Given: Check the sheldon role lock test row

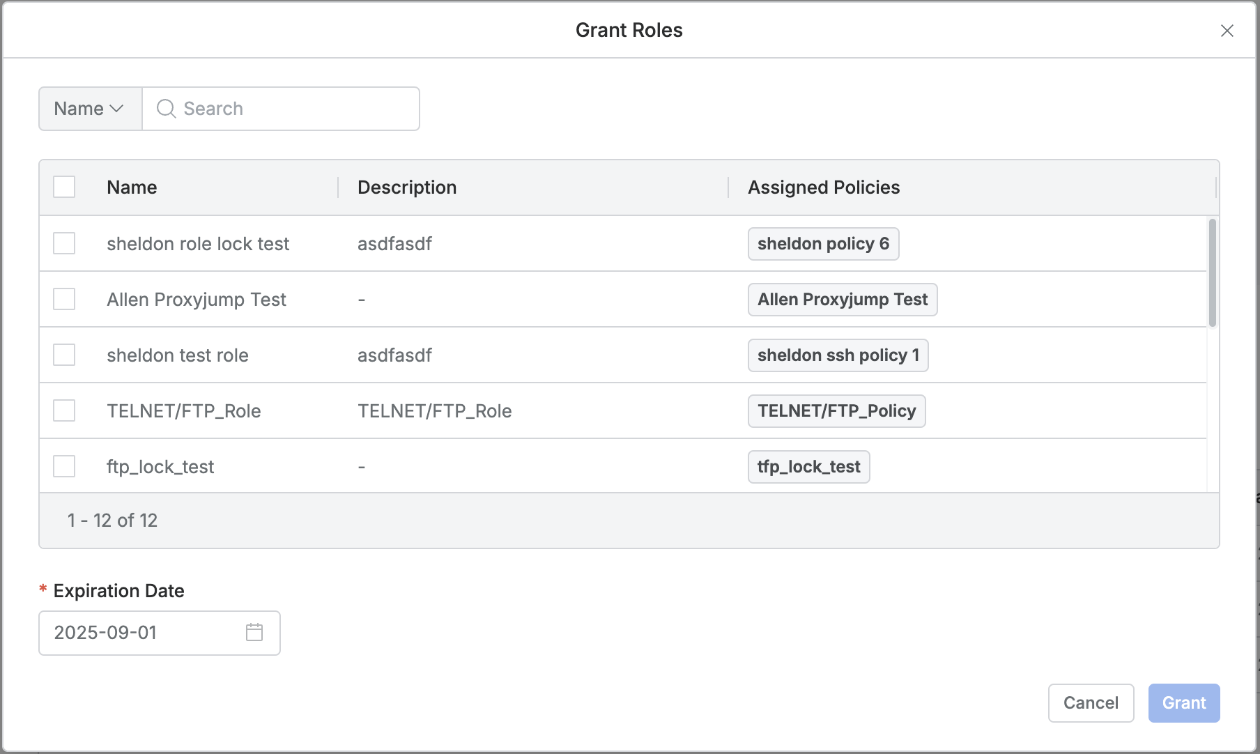Looking at the screenshot, I should tap(64, 244).
